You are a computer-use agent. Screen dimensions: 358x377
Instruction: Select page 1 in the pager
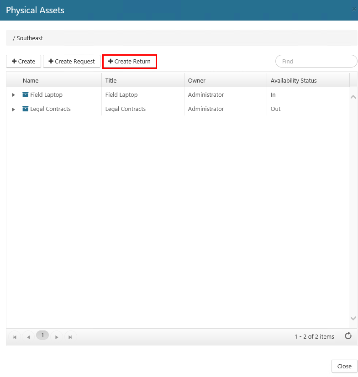pos(42,335)
